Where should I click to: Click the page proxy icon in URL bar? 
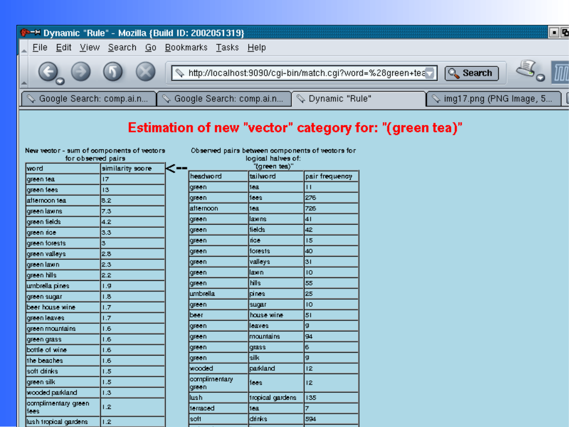pos(180,73)
